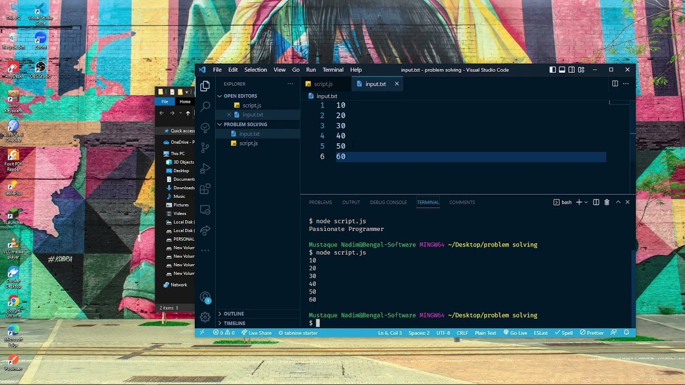
Task: Open the Accounts menu in activity bar
Action: point(205,297)
